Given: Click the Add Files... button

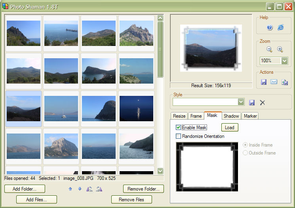Looking at the screenshot, I should pyautogui.click(x=36, y=200).
